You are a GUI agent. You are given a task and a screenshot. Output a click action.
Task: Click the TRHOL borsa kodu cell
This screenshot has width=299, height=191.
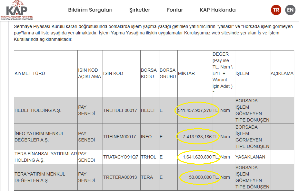coord(150,157)
